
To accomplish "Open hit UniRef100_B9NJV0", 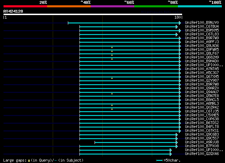I will (x=202, y=22).
